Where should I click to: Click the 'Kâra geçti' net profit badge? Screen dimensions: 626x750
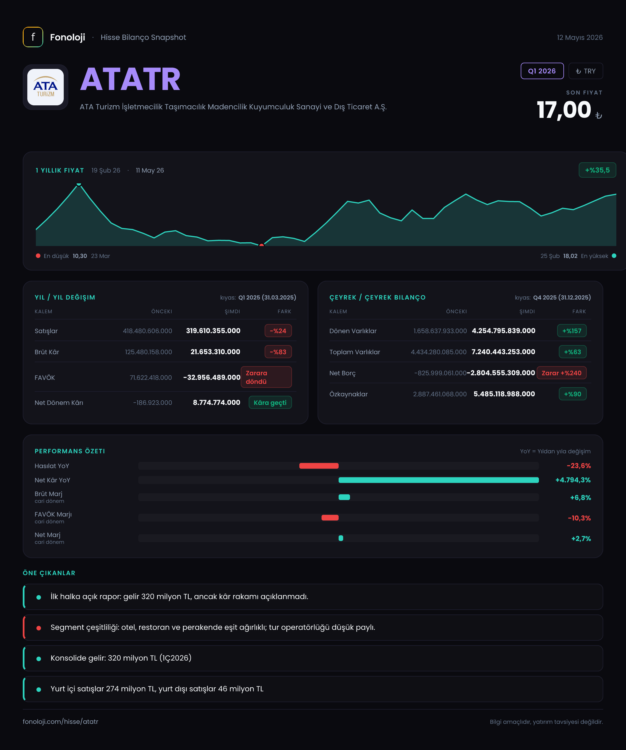click(x=270, y=403)
